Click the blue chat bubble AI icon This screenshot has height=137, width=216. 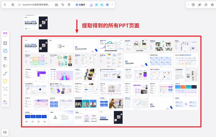pos(107,5)
